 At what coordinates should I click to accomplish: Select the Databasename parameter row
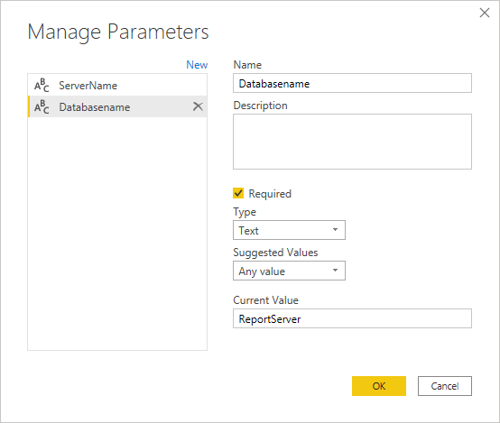tap(117, 106)
